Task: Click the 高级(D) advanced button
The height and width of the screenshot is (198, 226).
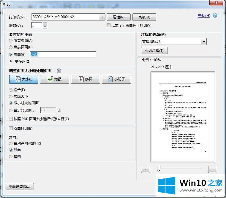Action: 144,17
